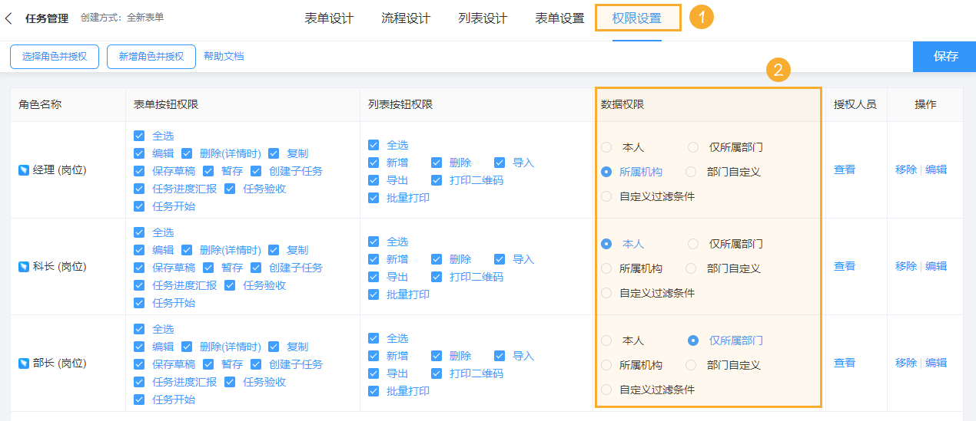Click the 科长 (岗位) role name

tap(60, 267)
